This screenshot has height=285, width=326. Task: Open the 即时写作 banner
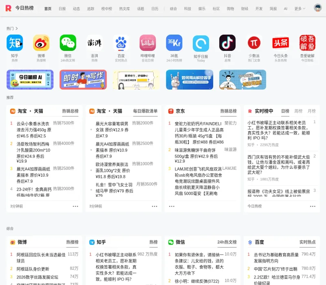(83, 79)
